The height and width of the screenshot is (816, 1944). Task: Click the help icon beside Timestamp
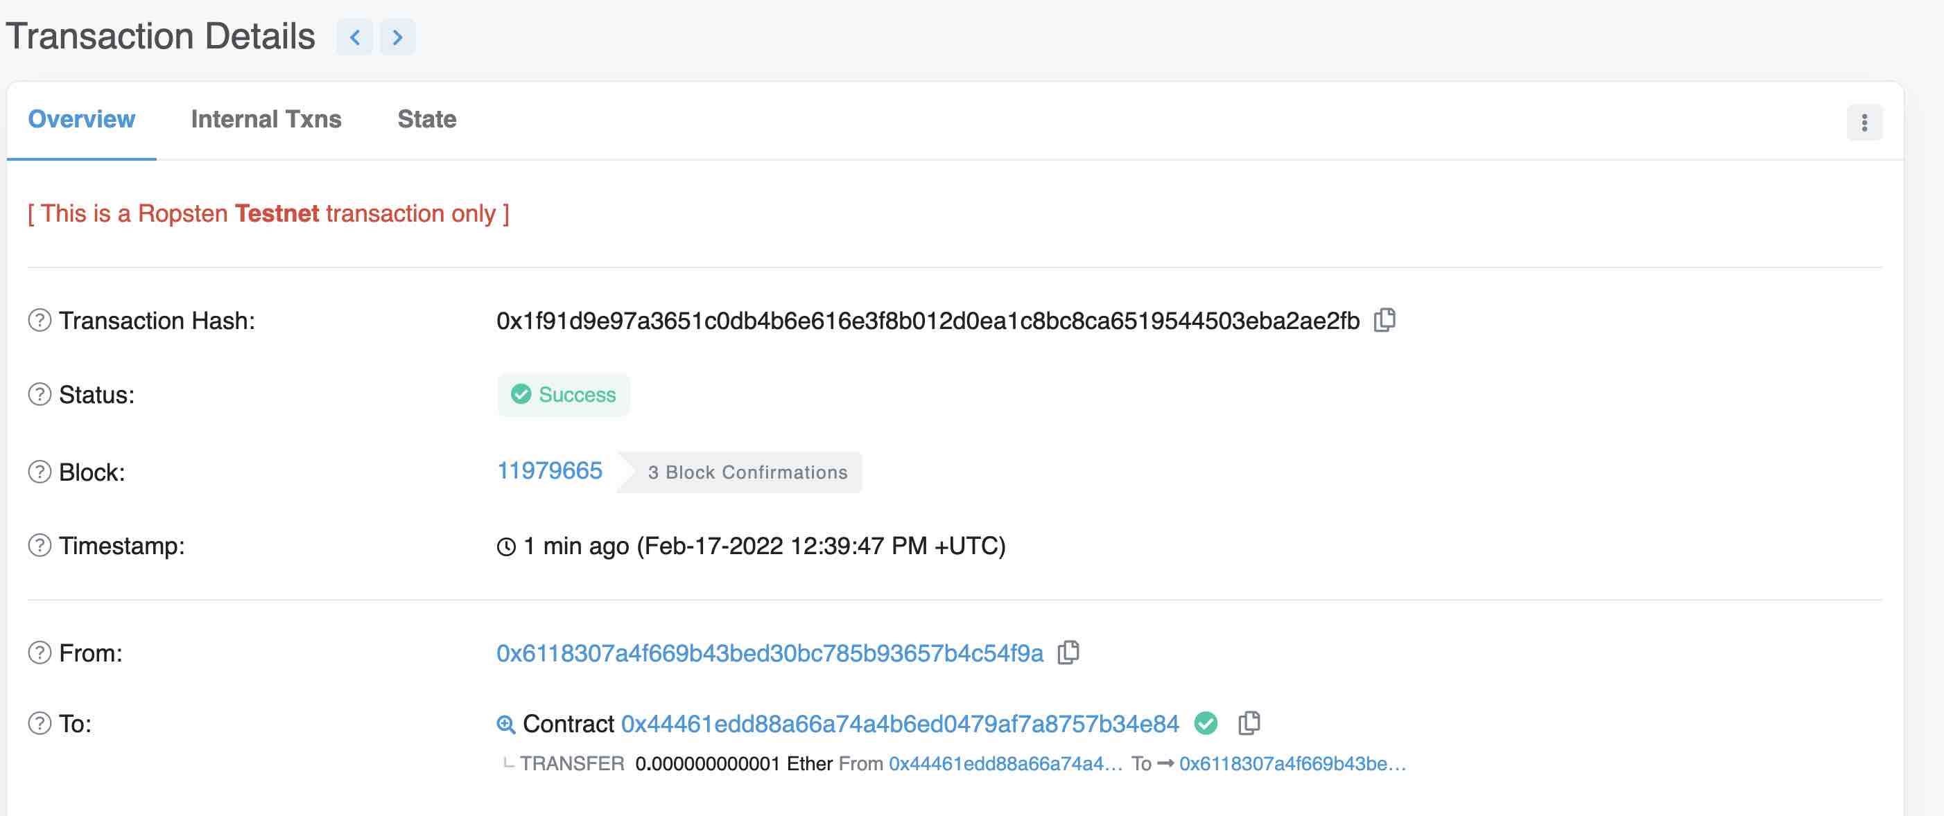tap(40, 545)
